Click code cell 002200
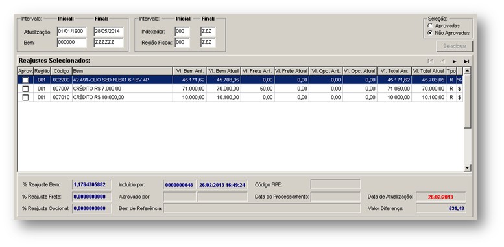The image size is (504, 247). click(x=62, y=80)
